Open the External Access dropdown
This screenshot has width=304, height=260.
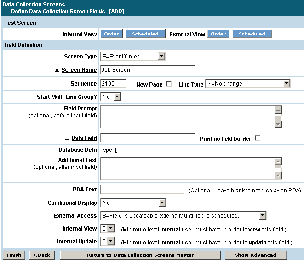point(184,215)
